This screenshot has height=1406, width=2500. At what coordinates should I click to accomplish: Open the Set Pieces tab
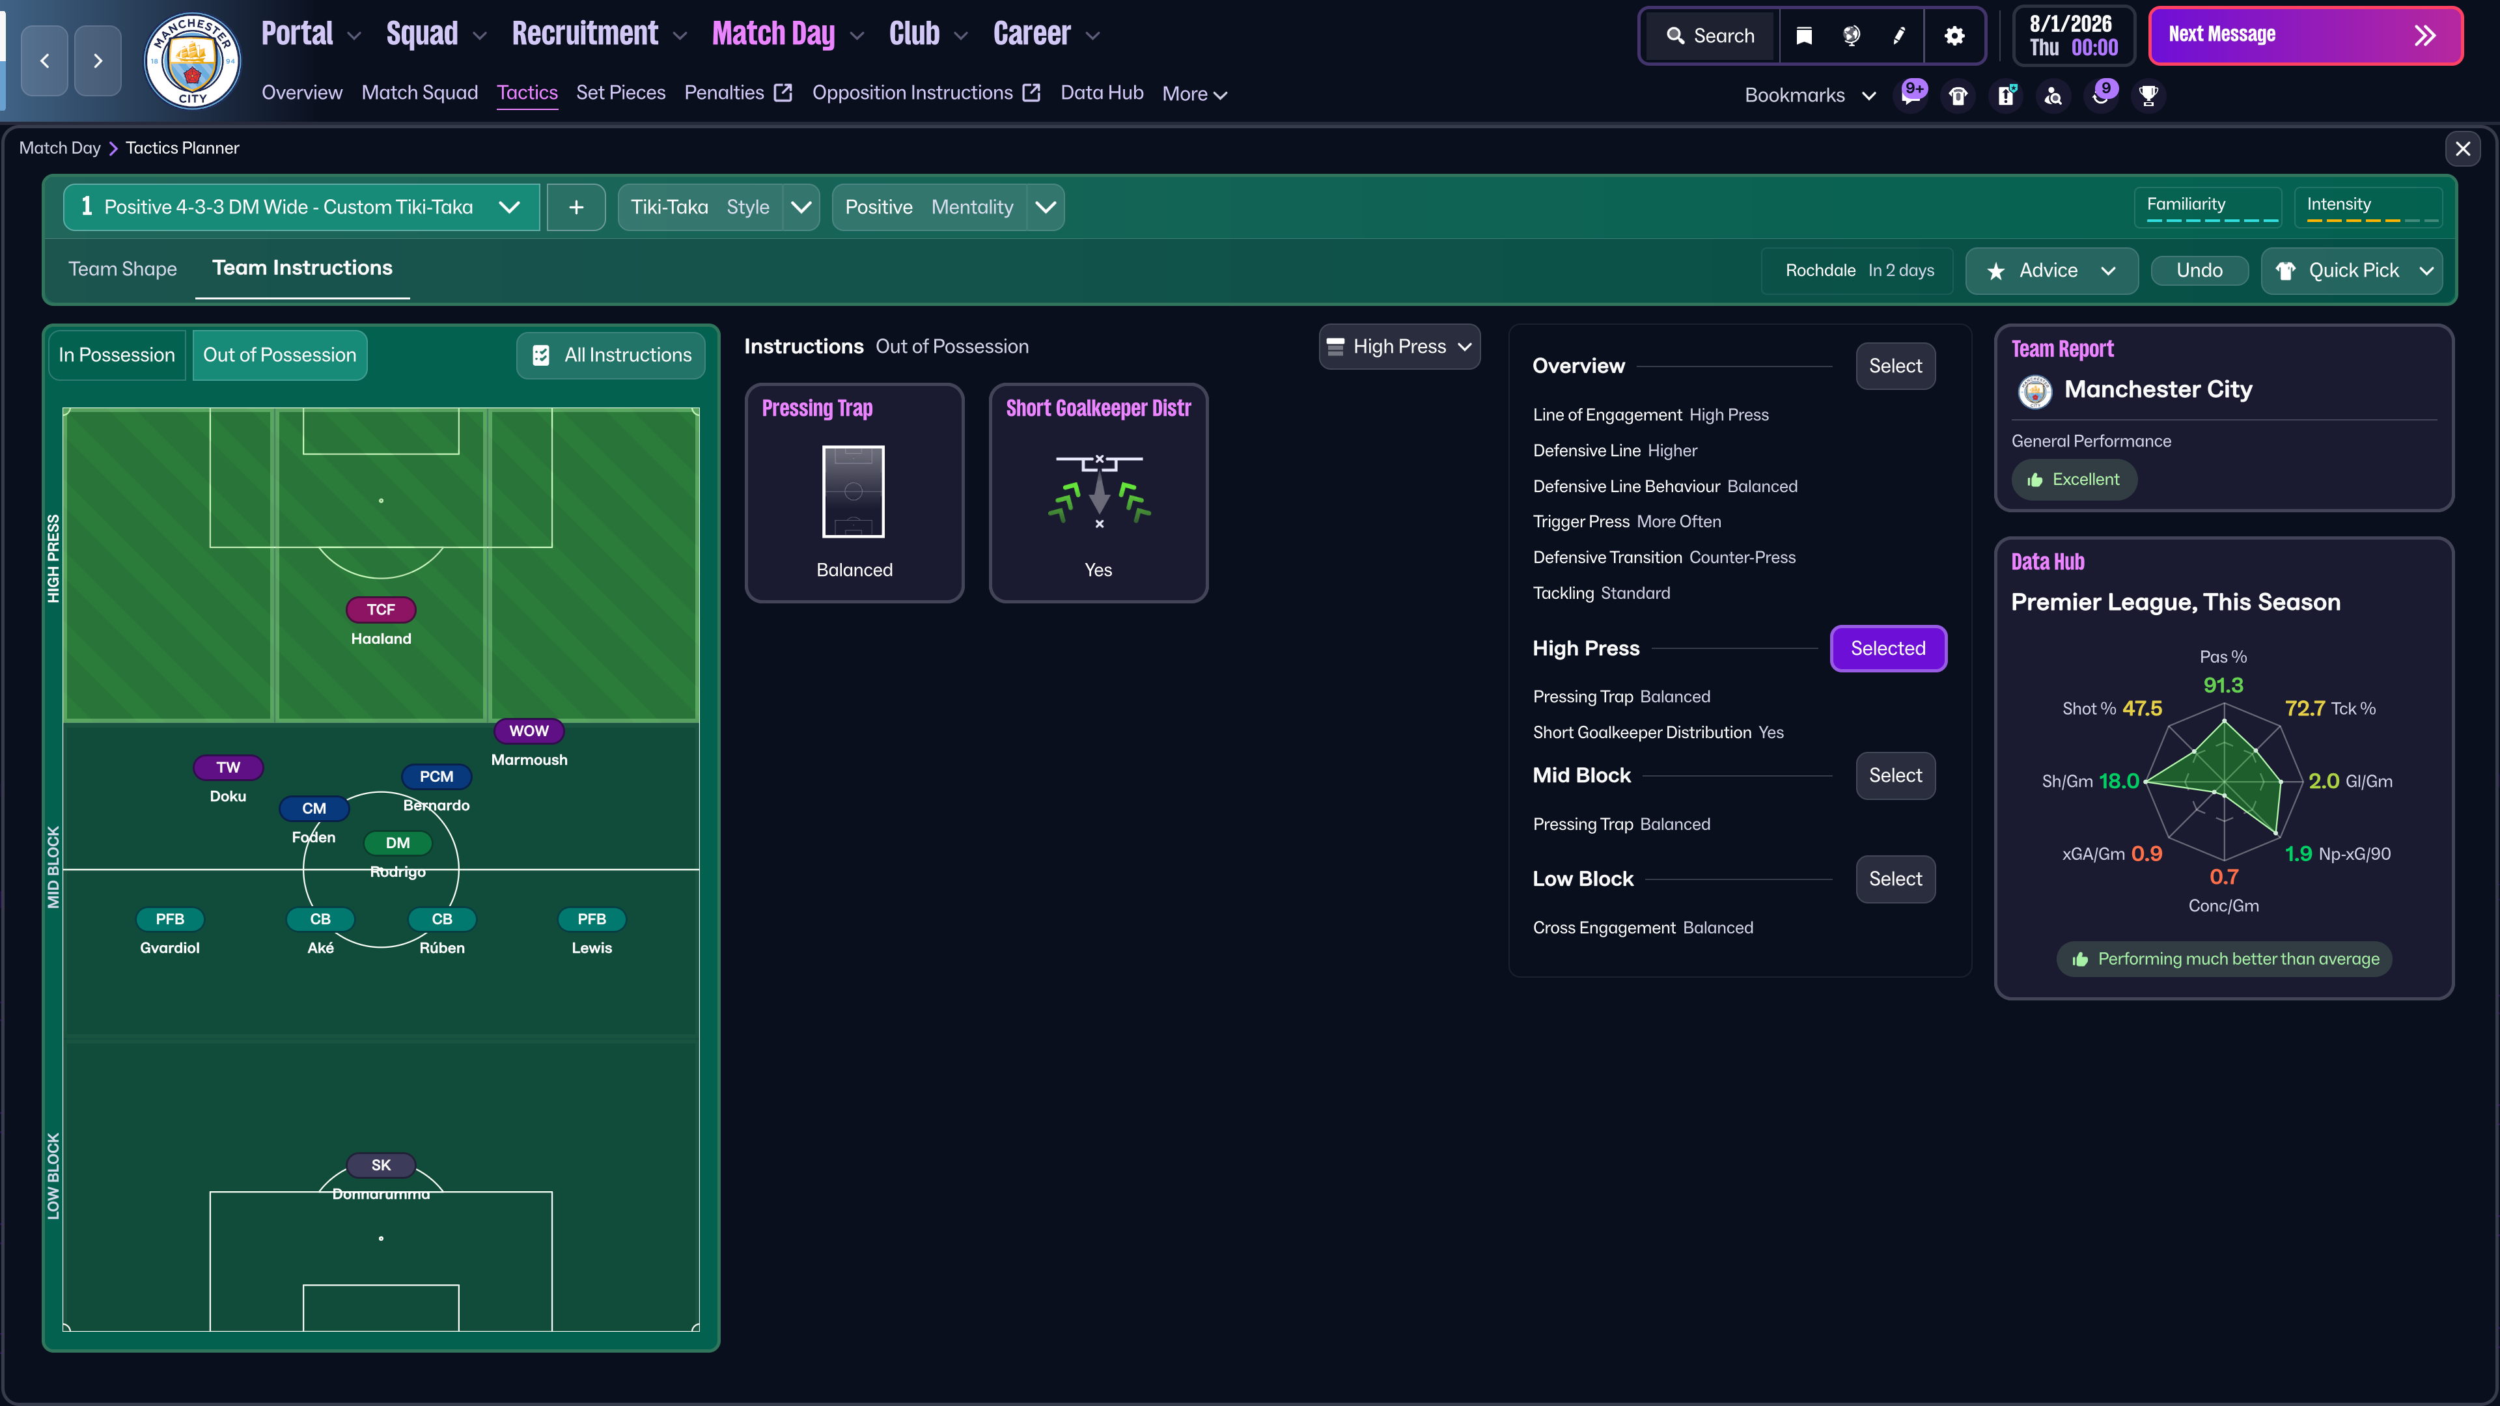click(620, 93)
